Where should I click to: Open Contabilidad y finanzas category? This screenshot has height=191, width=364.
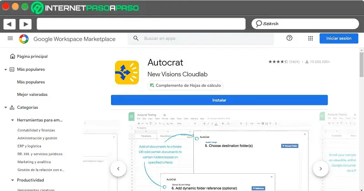pos(36,130)
